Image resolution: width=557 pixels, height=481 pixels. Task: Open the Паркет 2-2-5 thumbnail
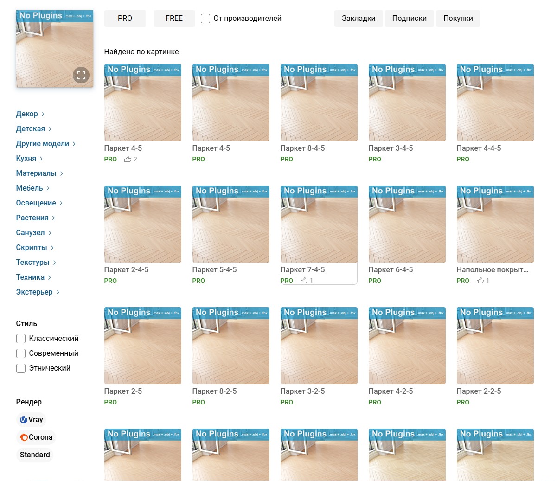click(x=495, y=346)
